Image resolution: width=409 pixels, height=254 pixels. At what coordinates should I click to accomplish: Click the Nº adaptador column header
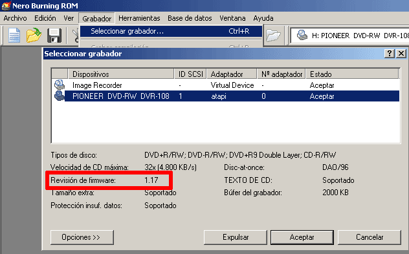tap(282, 74)
